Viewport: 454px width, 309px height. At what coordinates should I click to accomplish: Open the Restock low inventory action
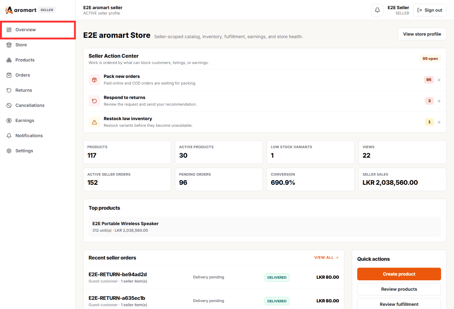(x=265, y=122)
